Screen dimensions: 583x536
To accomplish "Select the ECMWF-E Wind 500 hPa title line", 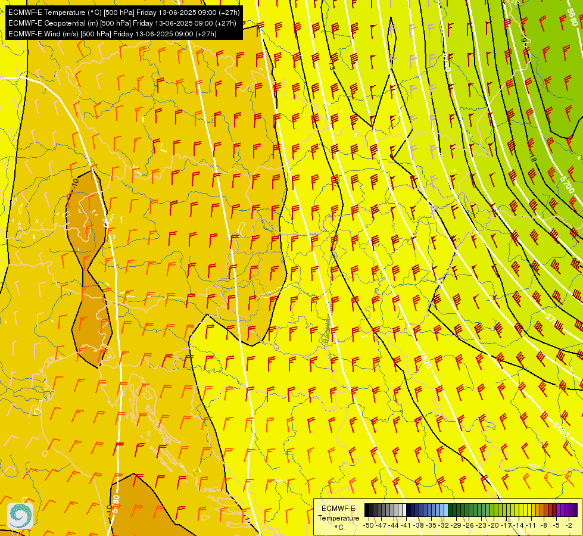I will pyautogui.click(x=113, y=34).
